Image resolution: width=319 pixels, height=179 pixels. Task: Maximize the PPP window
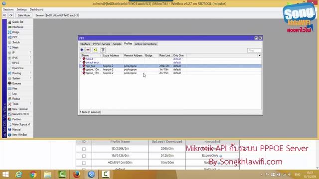coord(256,38)
